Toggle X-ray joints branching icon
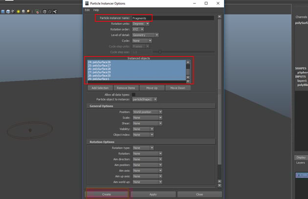This screenshot has width=308, height=199. [x=55, y=12]
